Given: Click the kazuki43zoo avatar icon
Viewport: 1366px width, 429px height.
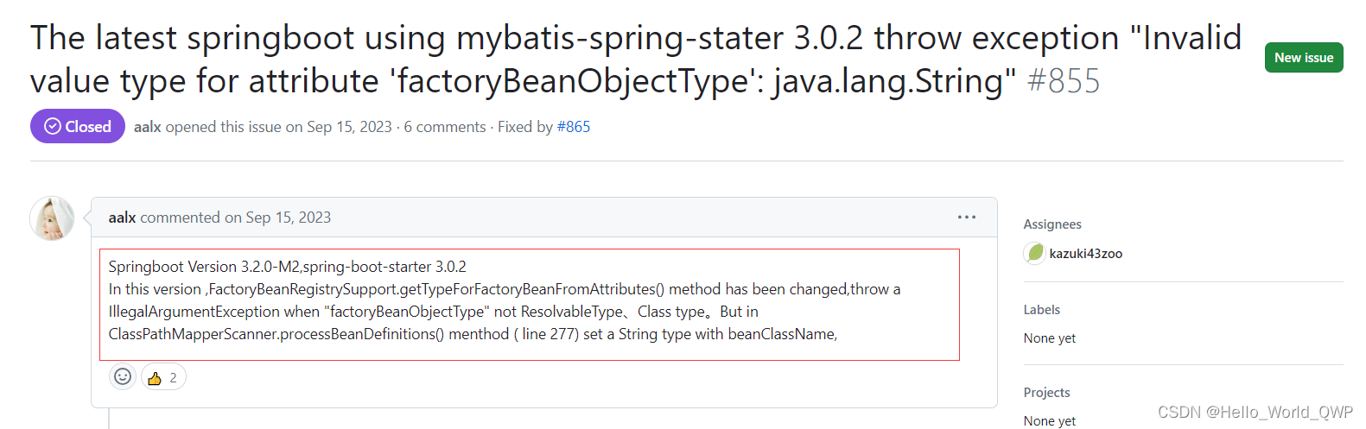Looking at the screenshot, I should (x=1034, y=253).
